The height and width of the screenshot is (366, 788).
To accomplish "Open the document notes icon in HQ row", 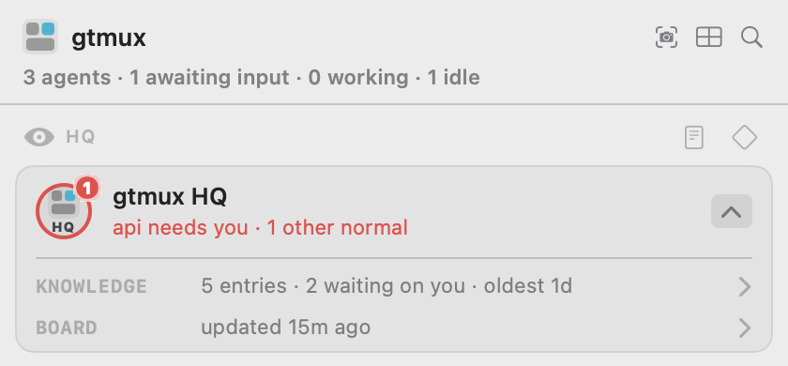I will (x=694, y=137).
